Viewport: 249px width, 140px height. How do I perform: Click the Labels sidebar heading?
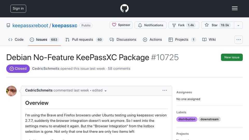point(181,112)
